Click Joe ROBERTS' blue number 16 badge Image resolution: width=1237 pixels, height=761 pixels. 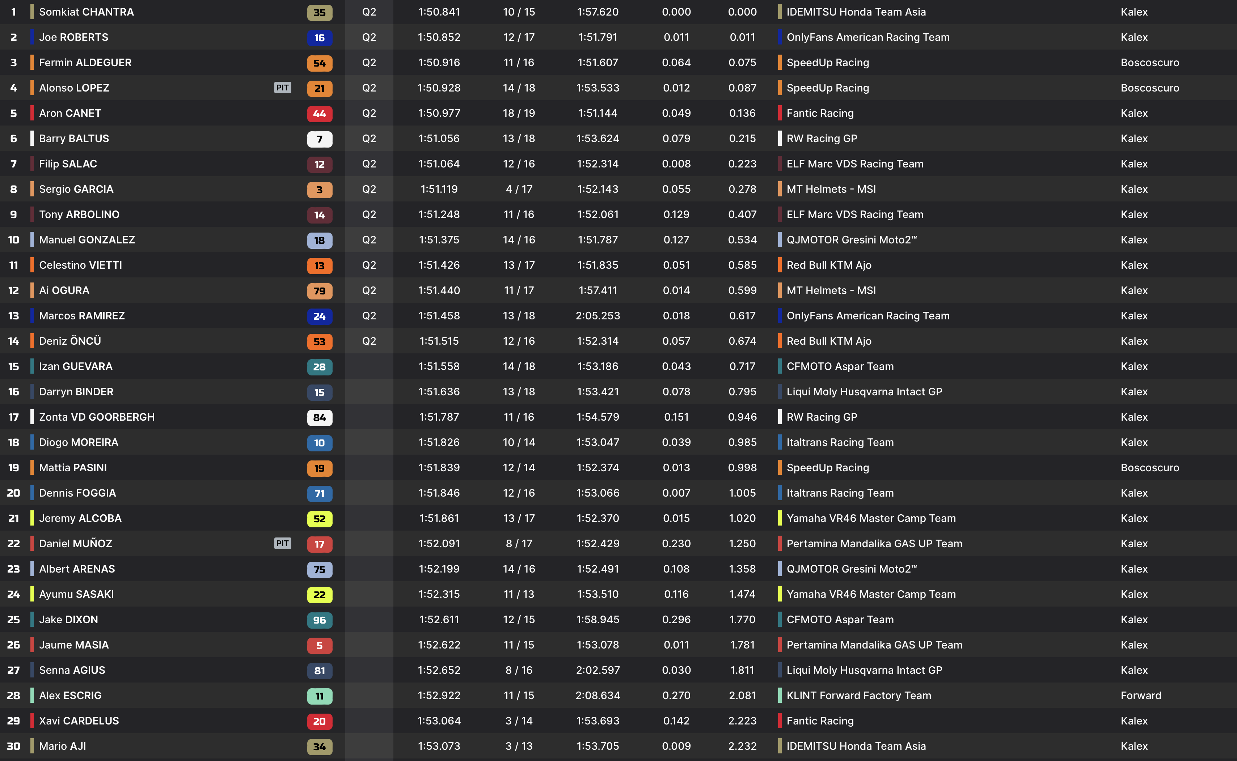319,37
